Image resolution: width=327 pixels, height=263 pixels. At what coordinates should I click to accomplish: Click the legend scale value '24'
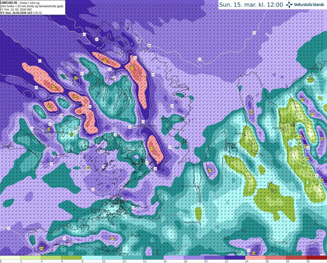[x=247, y=261]
